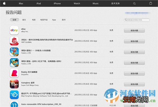Report a problem for Vainglory
Image resolution: width=158 pixels, height=107 pixels.
134,84
